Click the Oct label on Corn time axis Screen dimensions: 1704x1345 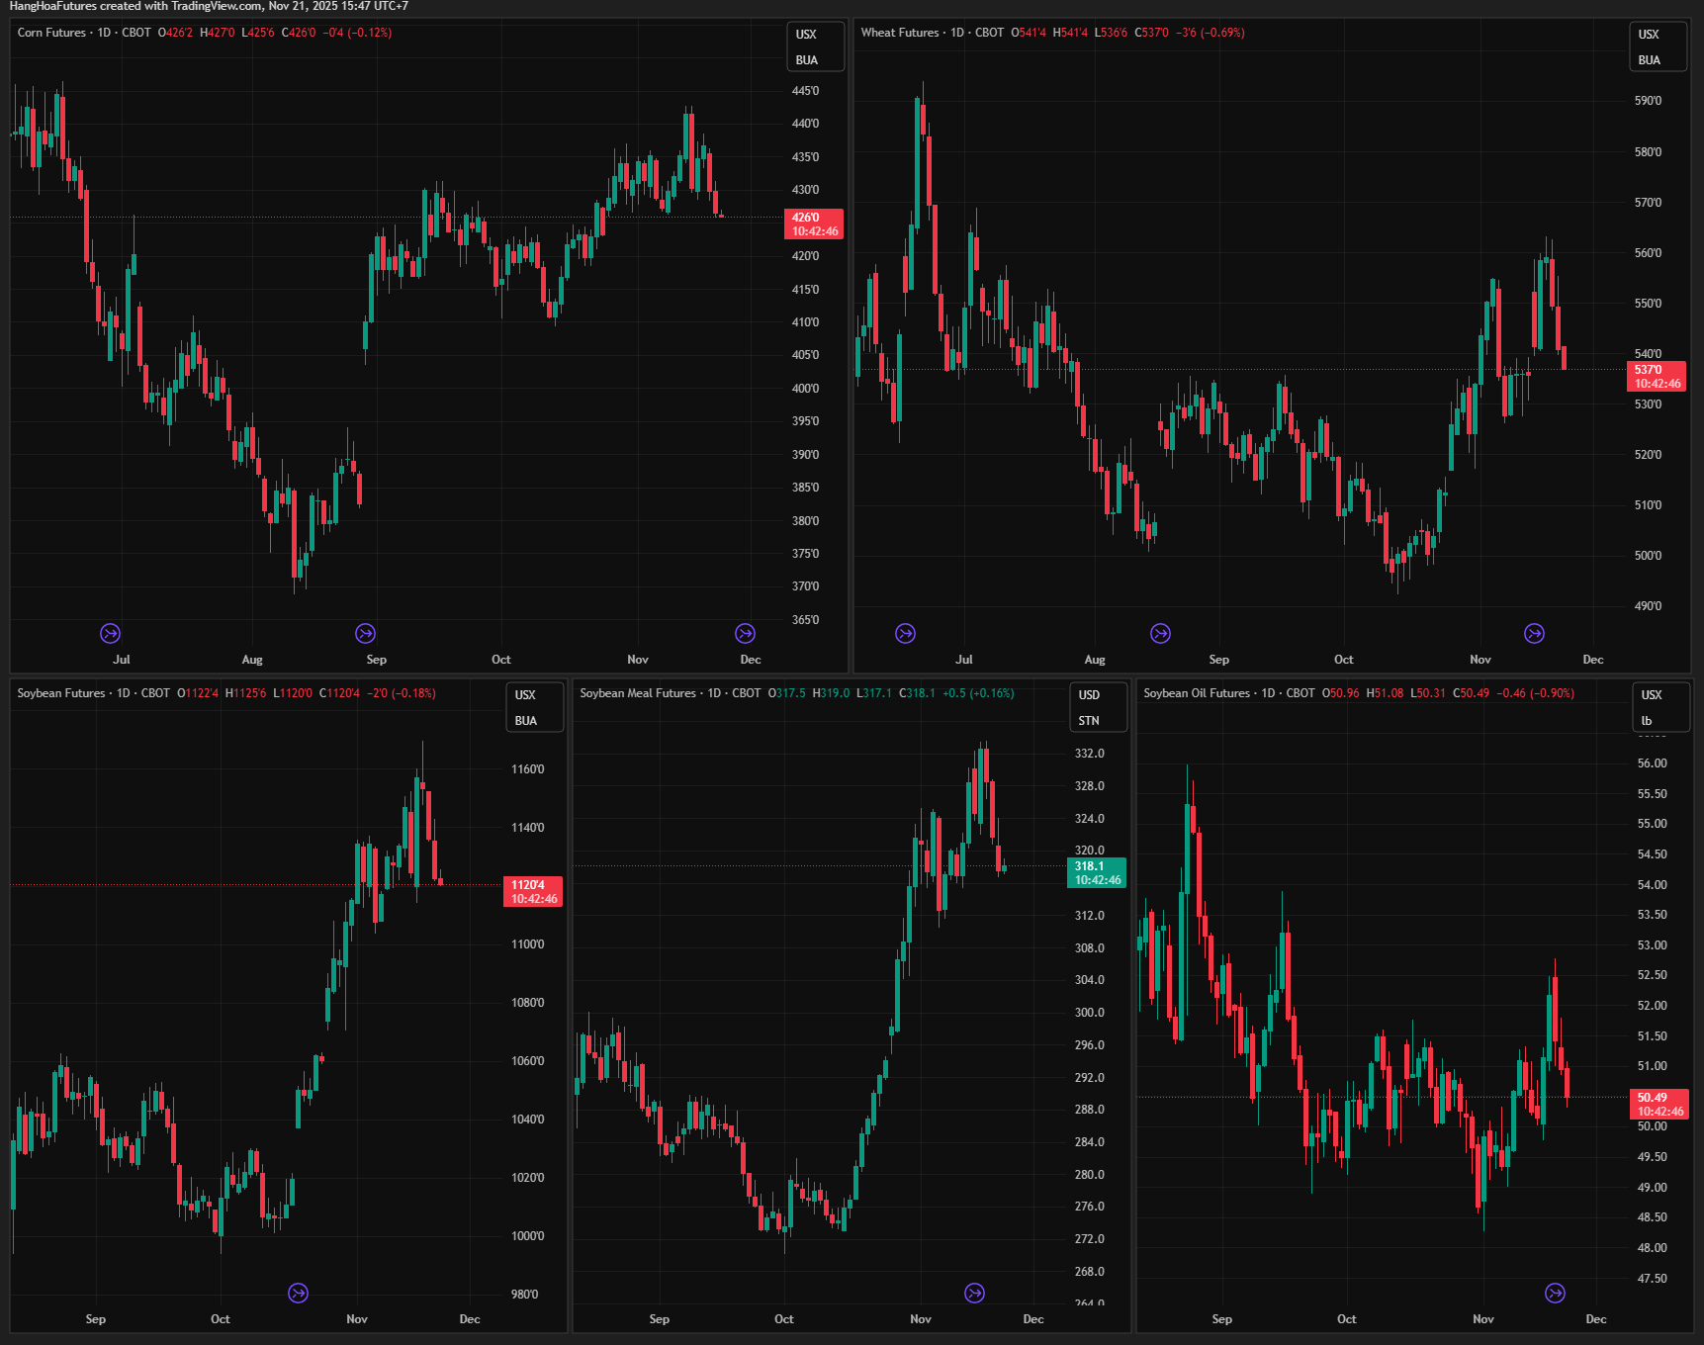click(x=501, y=660)
